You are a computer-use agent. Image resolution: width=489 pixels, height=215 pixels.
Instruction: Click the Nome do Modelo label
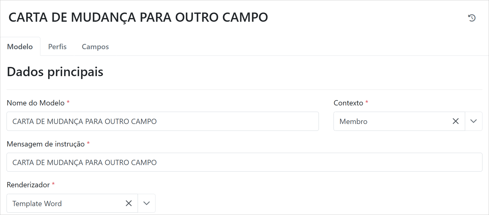tap(36, 103)
